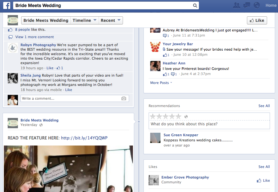Click 'What do you think about this place?' field

click(209, 124)
